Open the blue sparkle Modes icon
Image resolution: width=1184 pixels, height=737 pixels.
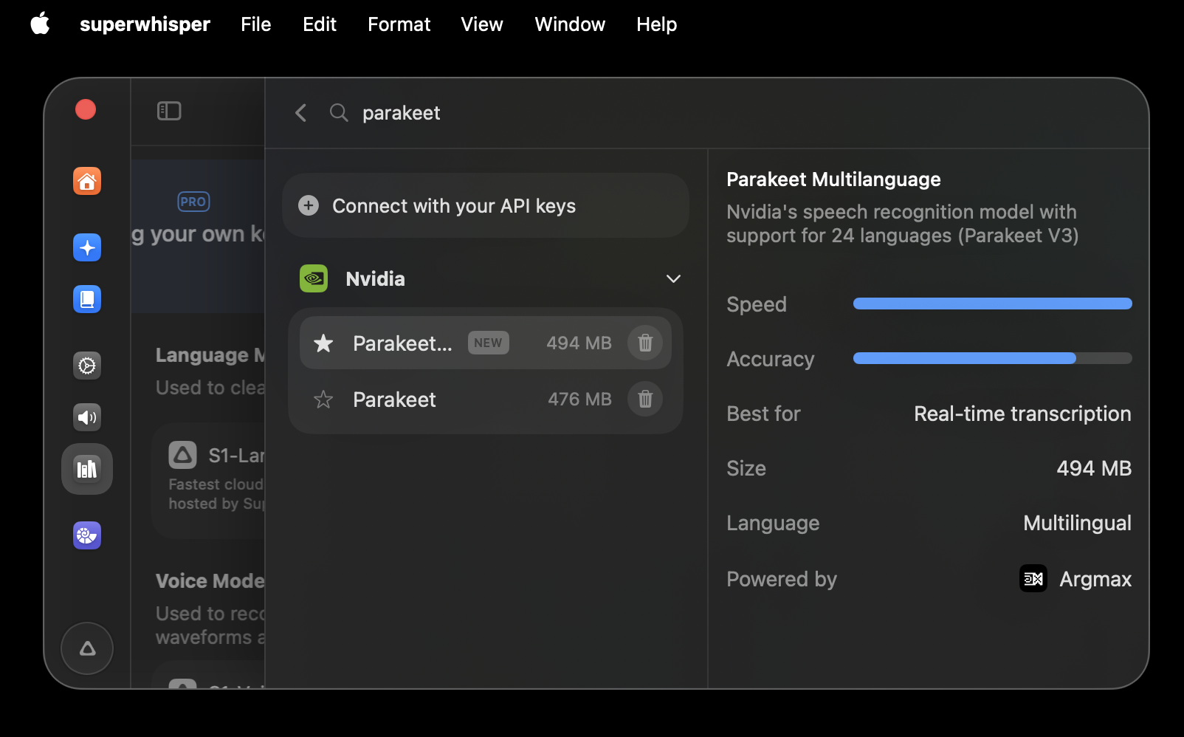click(x=87, y=247)
